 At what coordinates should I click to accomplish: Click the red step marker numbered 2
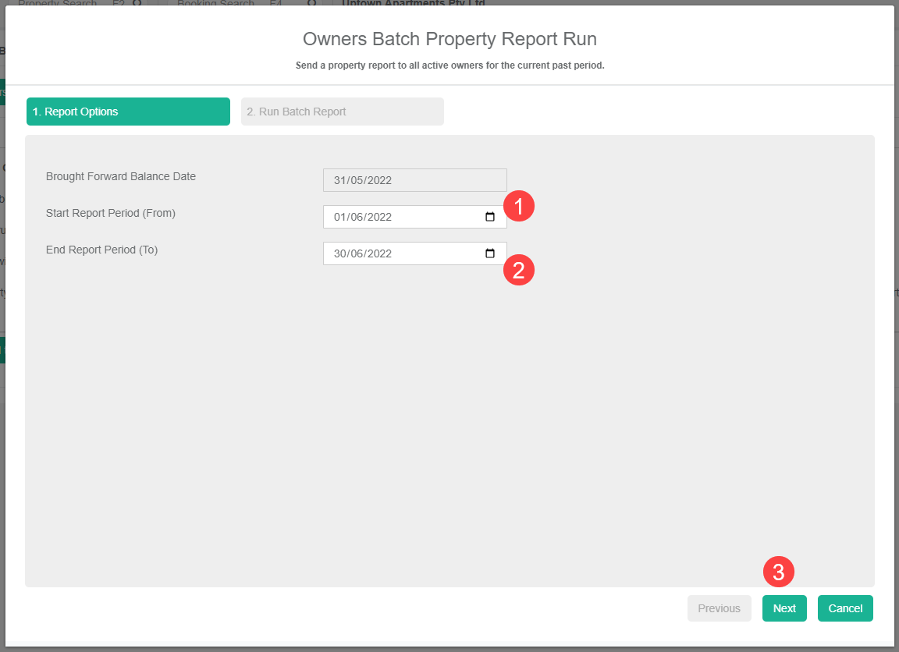519,271
